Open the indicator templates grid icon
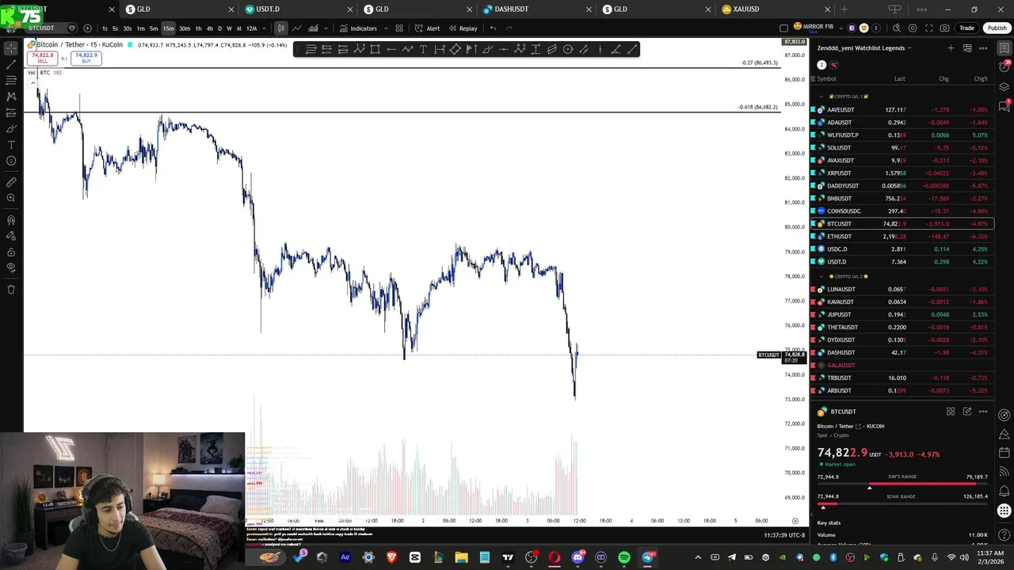Viewport: 1014px width, 570px height. pos(399,28)
